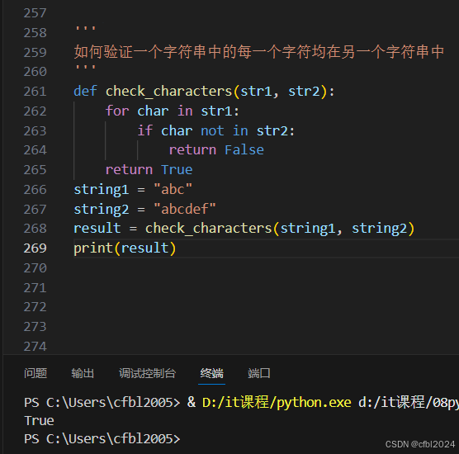The image size is (459, 454).
Task: Click 'result' variable on line 268
Action: click(x=97, y=228)
